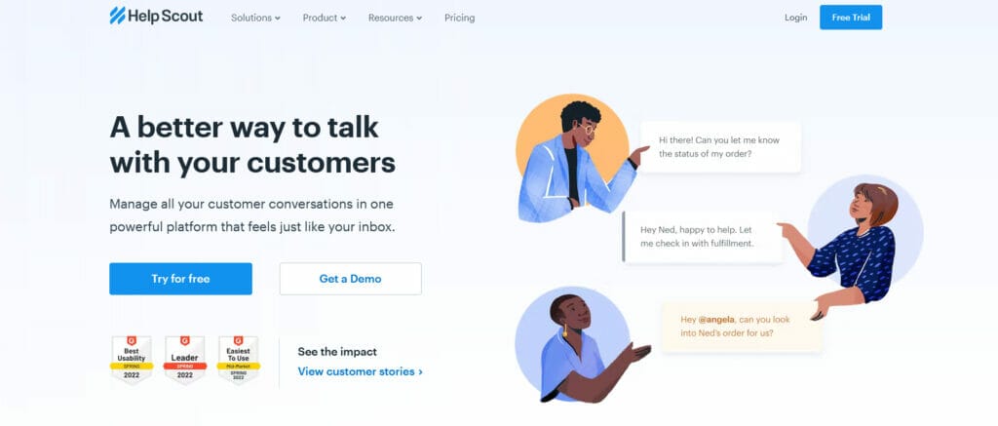
Task: Open the Solutions dropdown menu
Action: pos(255,18)
